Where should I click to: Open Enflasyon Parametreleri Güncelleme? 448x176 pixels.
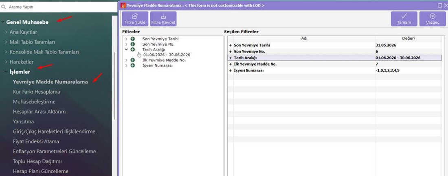click(54, 152)
